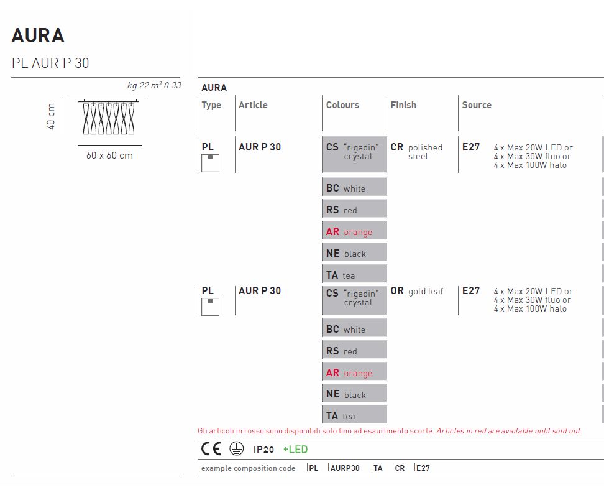Screen dimensions: 604x495
Task: Click the Source column header
Action: [477, 105]
